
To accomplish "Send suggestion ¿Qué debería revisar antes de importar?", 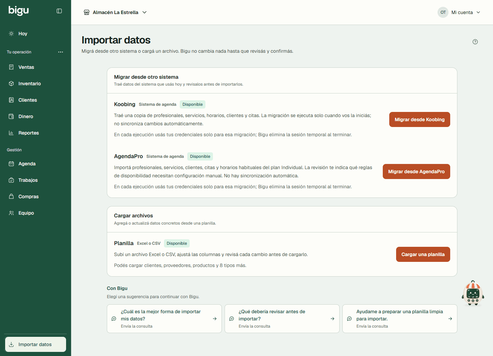I will 282,319.
